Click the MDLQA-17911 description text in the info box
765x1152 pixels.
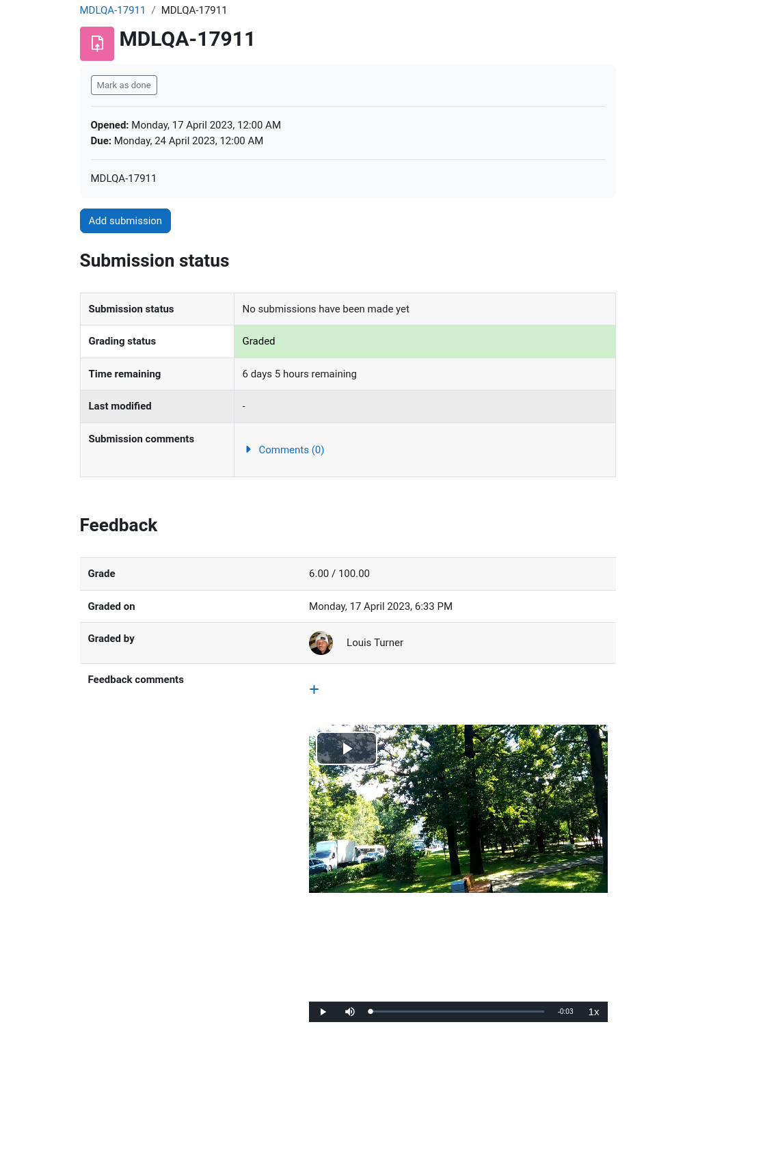[x=124, y=178]
